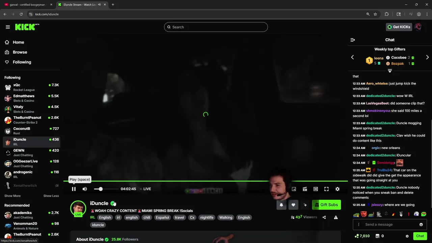Click Get KICKs button

point(399,27)
